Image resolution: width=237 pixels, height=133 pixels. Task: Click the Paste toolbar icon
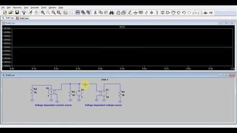pyautogui.click(x=106, y=13)
